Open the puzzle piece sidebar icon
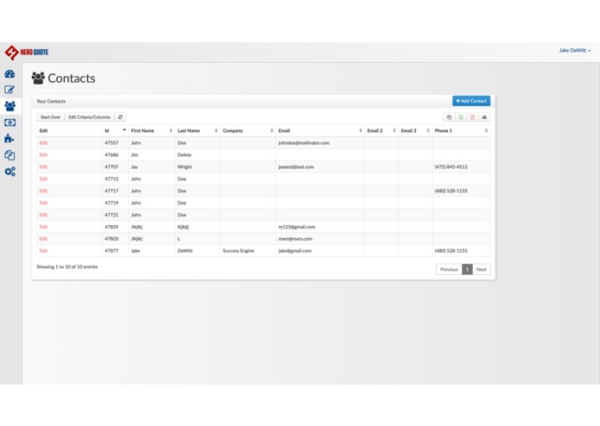 coord(10,139)
